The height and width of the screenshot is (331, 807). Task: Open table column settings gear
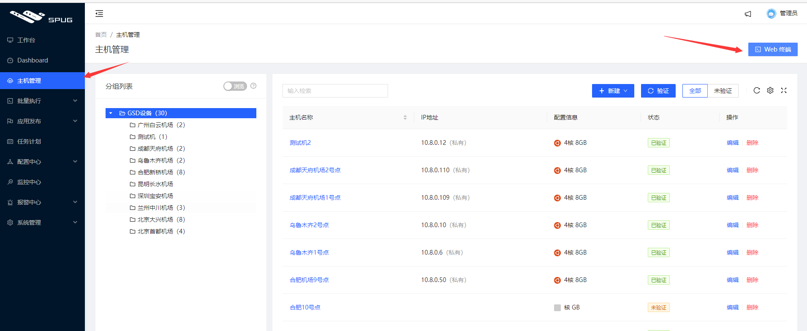(x=770, y=90)
